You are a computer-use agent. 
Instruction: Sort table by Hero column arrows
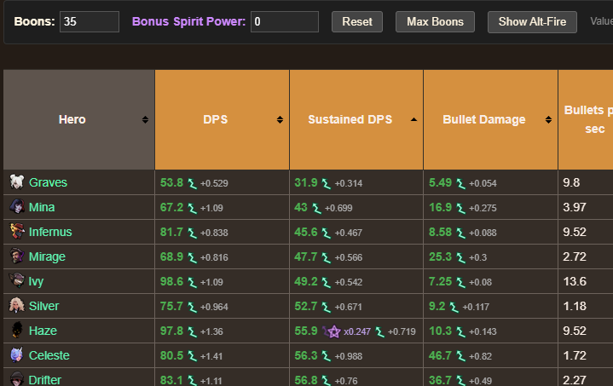pos(145,119)
